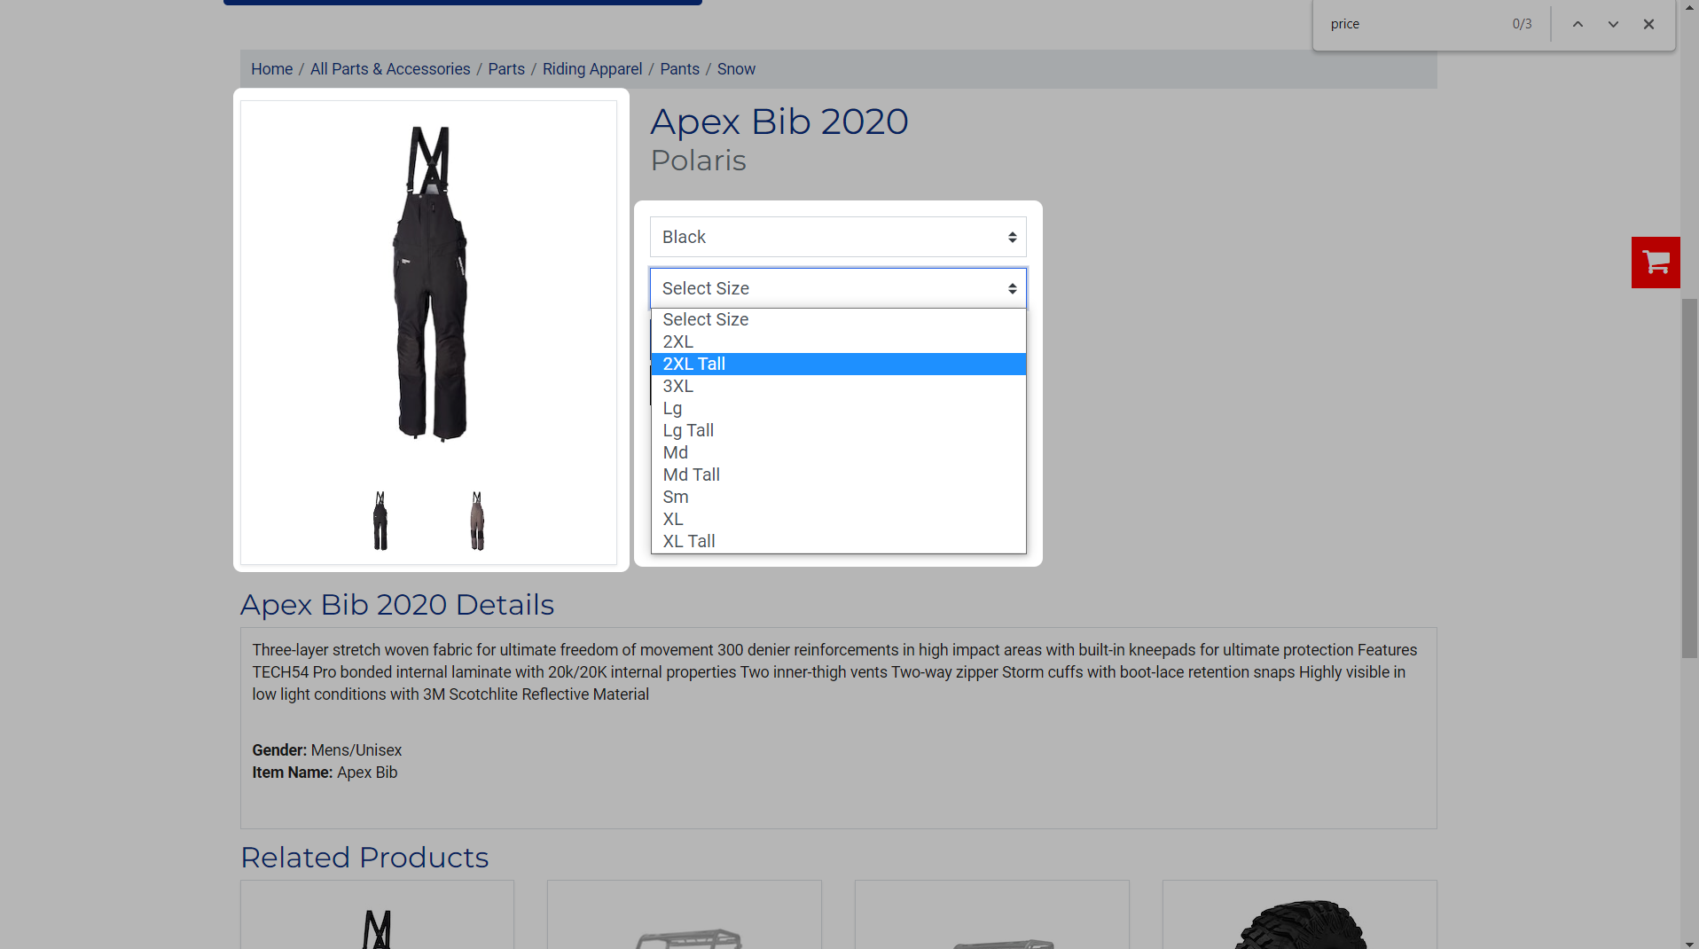Select size Md Tall option
1699x949 pixels.
point(838,474)
